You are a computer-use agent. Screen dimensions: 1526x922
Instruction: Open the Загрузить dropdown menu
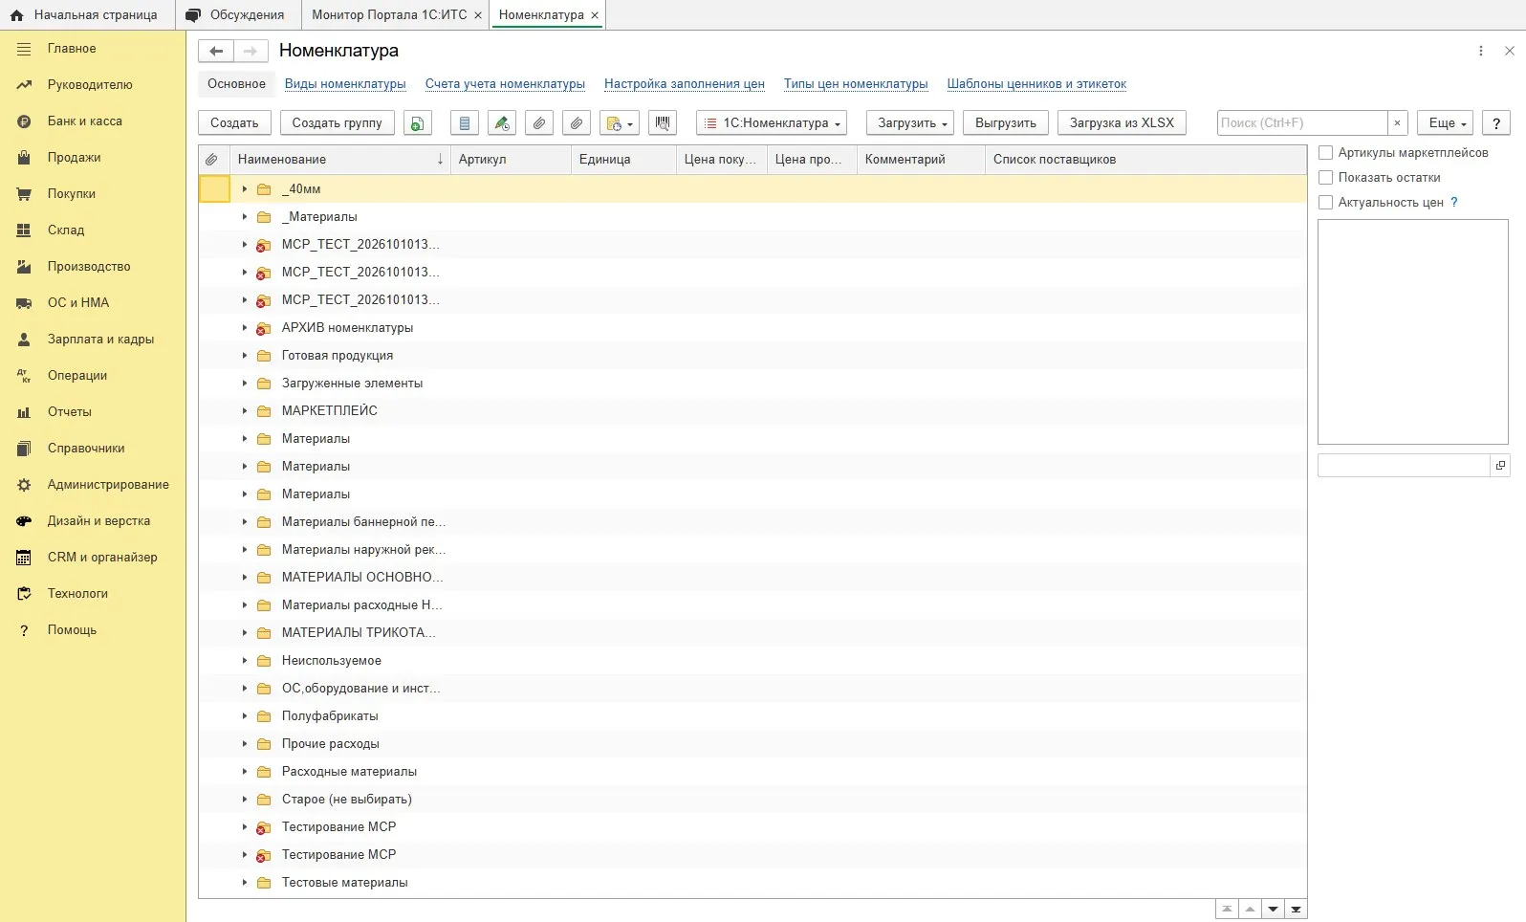coord(911,123)
